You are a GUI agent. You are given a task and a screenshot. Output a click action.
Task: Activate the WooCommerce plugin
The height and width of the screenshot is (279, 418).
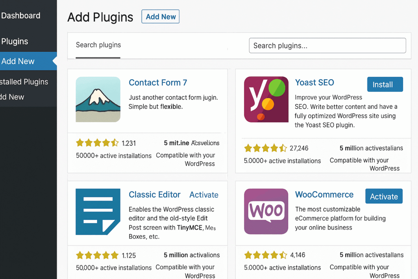pos(384,196)
